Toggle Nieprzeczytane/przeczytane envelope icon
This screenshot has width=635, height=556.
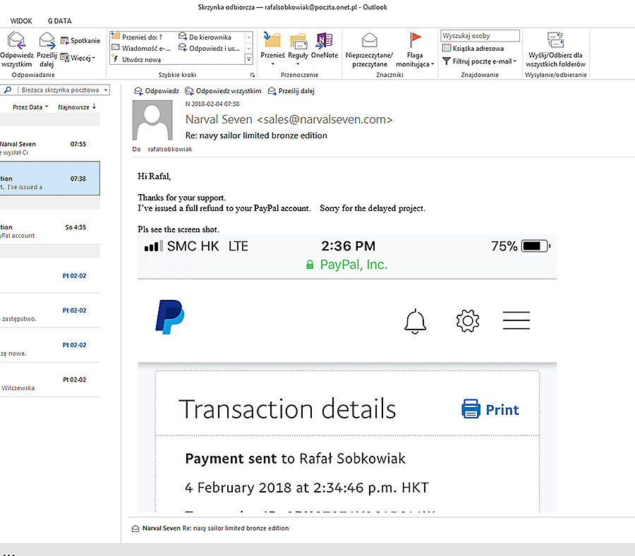click(x=369, y=40)
